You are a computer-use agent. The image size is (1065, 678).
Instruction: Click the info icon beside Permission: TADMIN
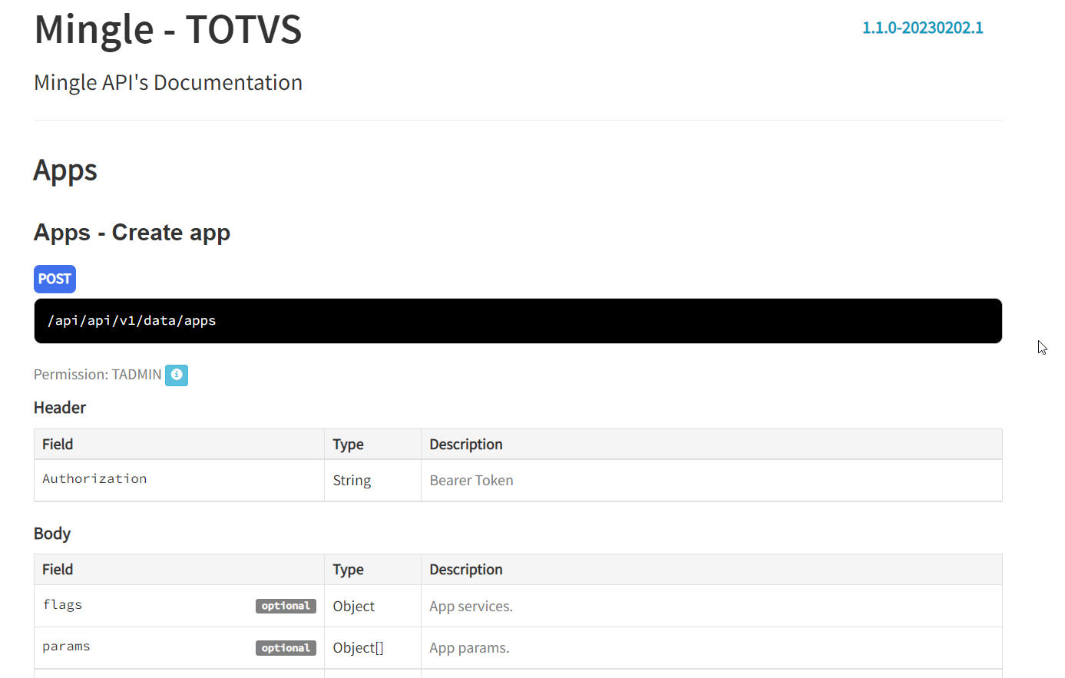177,375
